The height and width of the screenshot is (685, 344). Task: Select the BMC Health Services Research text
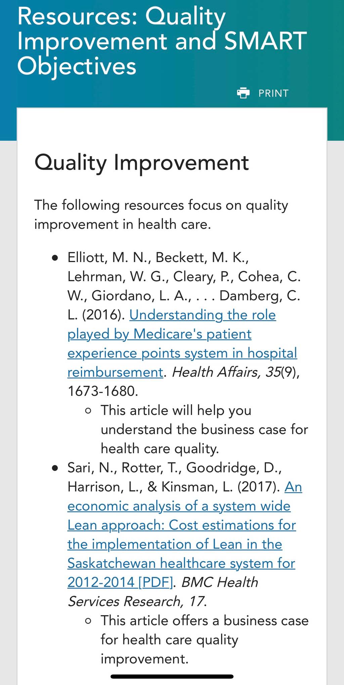point(163,592)
